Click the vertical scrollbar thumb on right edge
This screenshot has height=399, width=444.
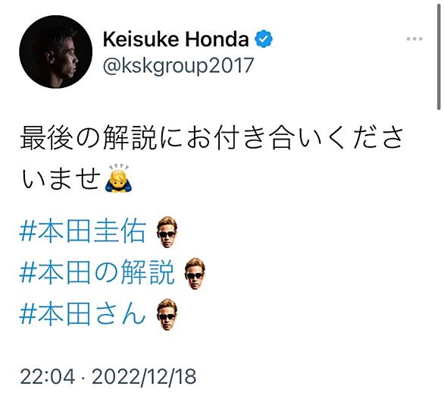(x=439, y=55)
